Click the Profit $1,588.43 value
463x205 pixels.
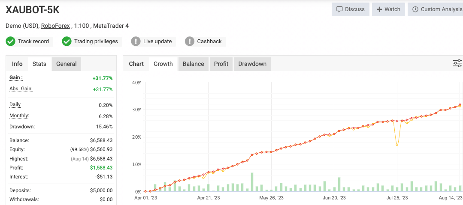[101, 168]
